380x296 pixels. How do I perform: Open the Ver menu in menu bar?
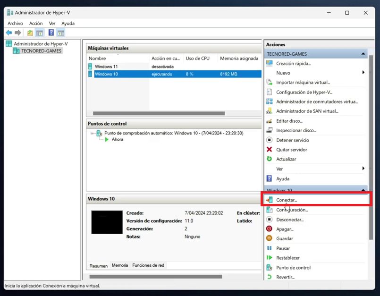pos(52,23)
